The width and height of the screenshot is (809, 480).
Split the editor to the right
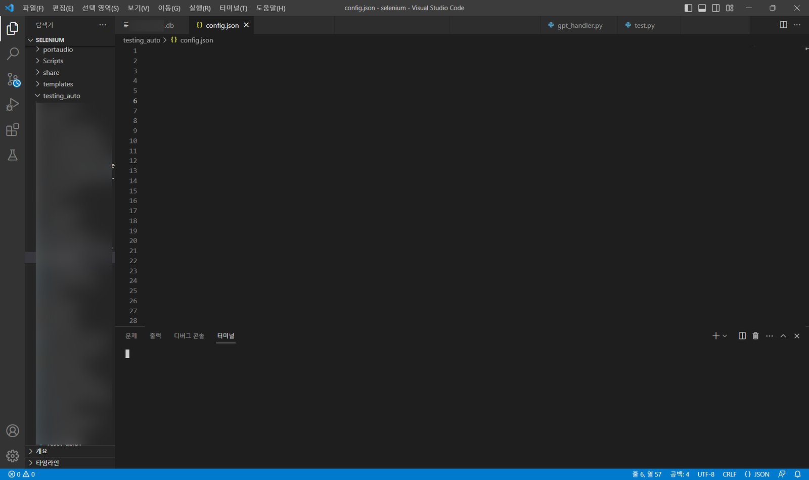783,25
